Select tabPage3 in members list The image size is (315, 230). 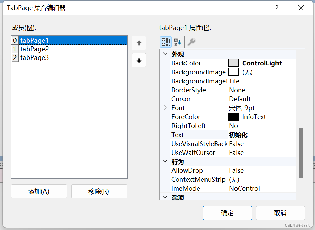click(x=73, y=57)
